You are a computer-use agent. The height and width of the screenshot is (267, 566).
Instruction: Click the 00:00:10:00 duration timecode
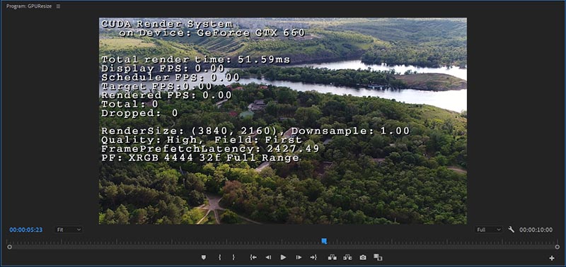pyautogui.click(x=536, y=230)
